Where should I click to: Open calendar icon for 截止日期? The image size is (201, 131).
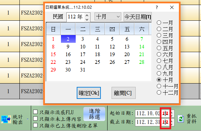165,122
